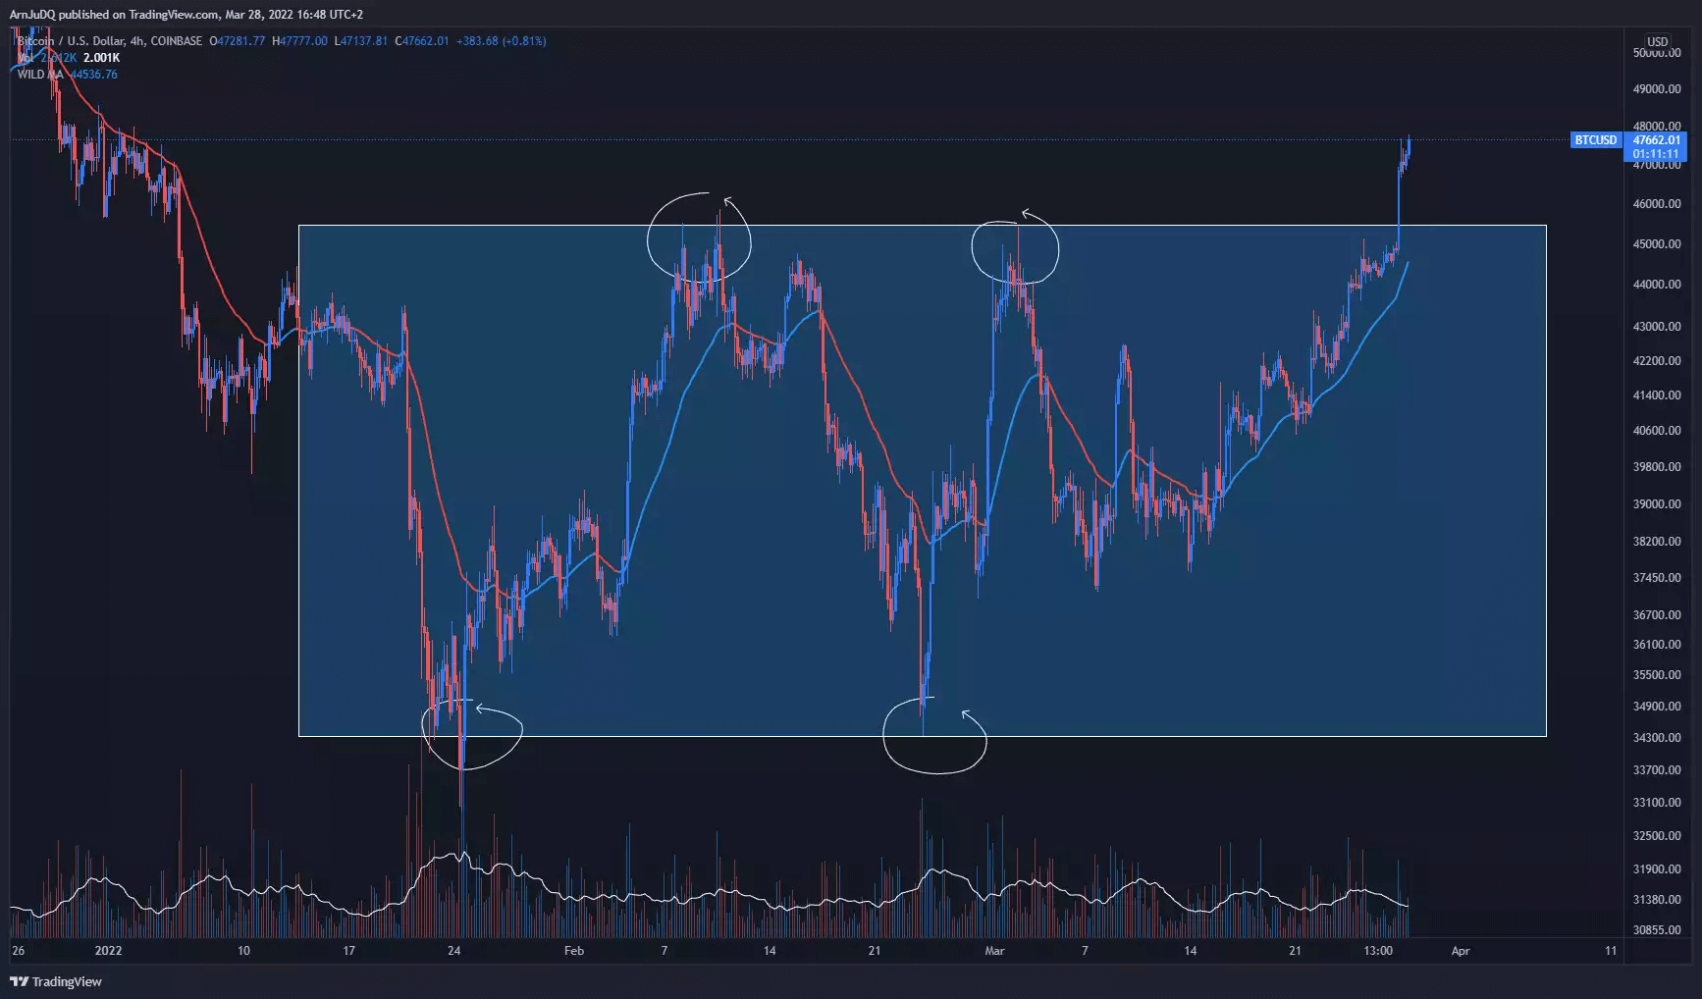This screenshot has height=999, width=1702.
Task: Click the 10 date label on the time axis
Action: click(243, 951)
